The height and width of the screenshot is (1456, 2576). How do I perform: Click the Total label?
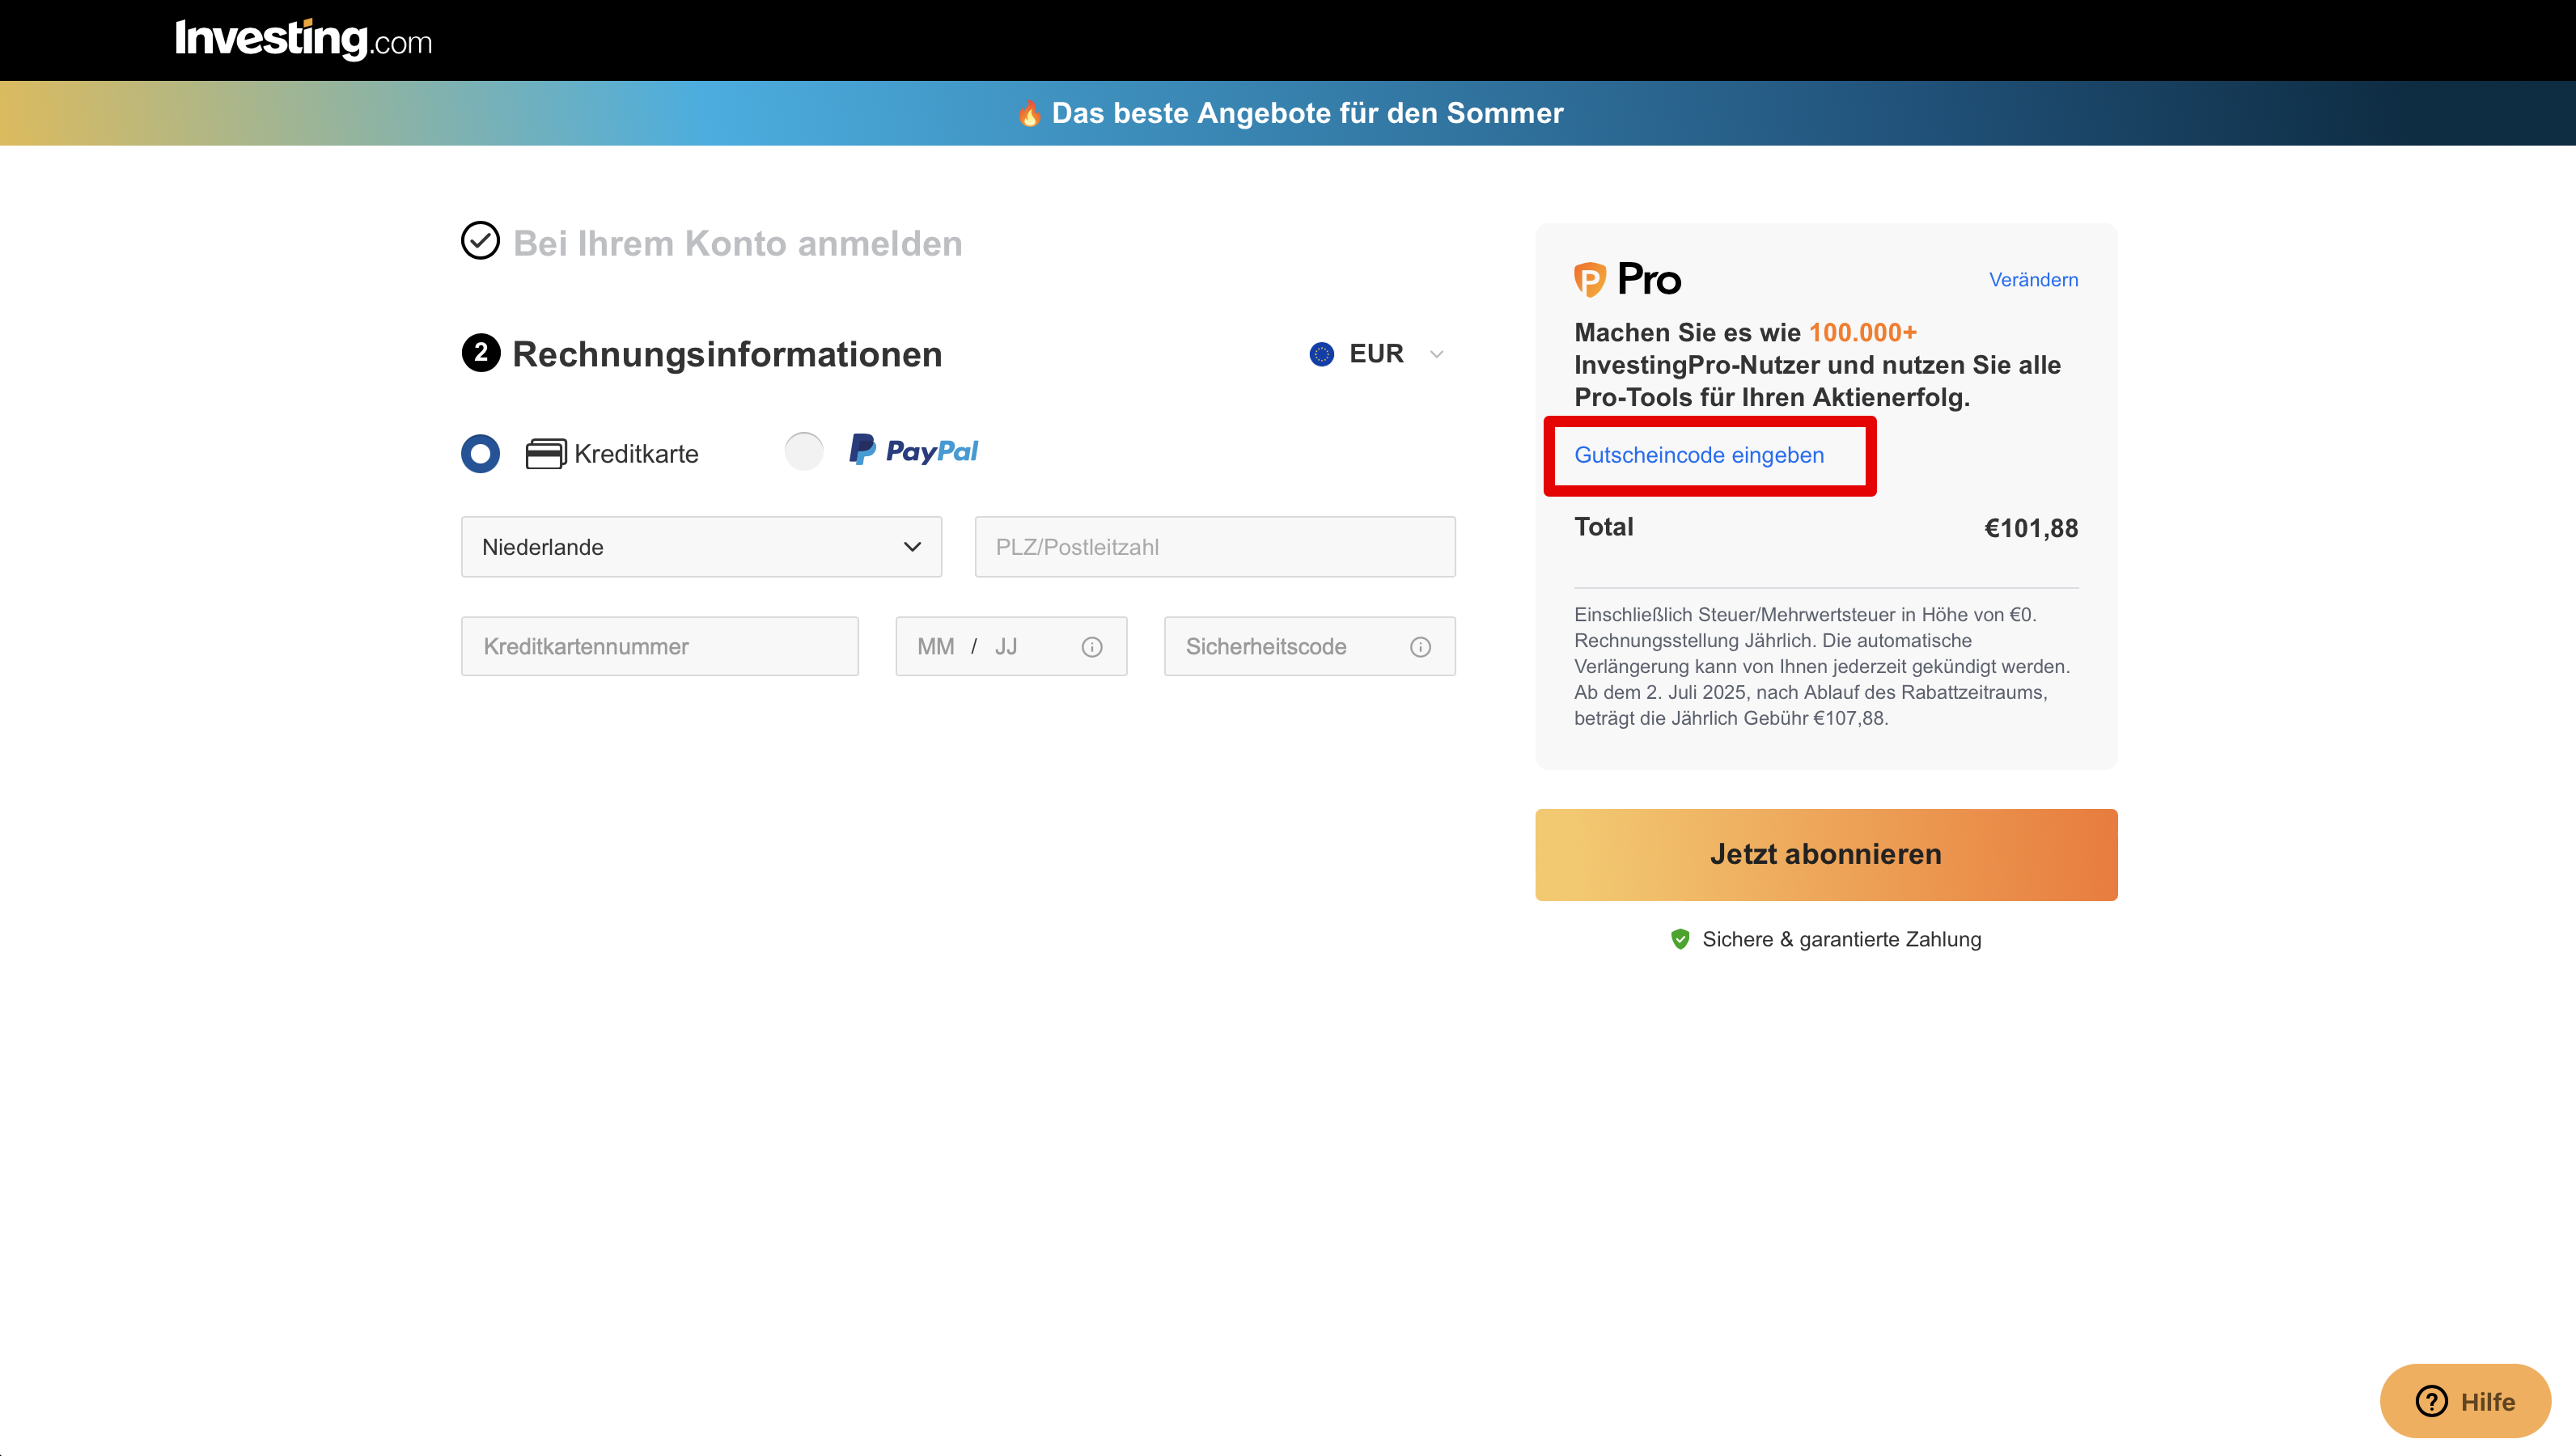pyautogui.click(x=1603, y=527)
